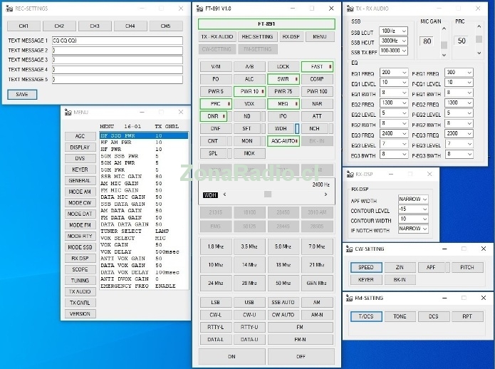Toggle the MEQ mic equalizer button

[283, 103]
